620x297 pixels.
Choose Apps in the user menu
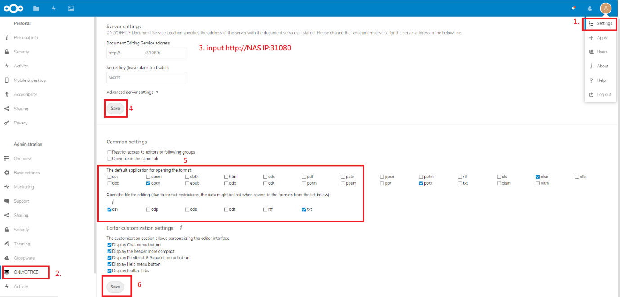pyautogui.click(x=600, y=38)
